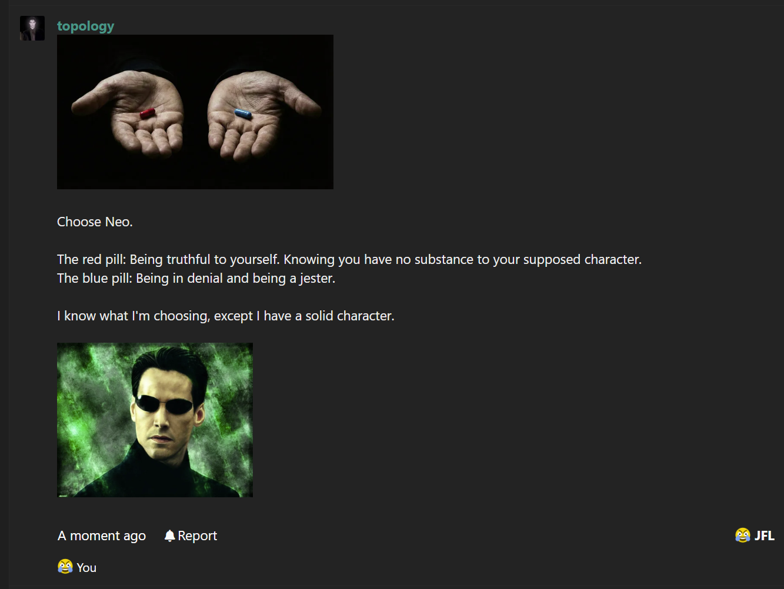Click the 'The blue pill:' sentence
This screenshot has height=589, width=784.
click(x=196, y=278)
